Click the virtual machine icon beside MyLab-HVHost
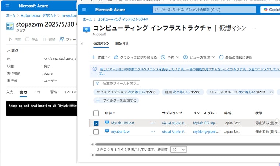This screenshot has height=166, width=280. (x=107, y=123)
